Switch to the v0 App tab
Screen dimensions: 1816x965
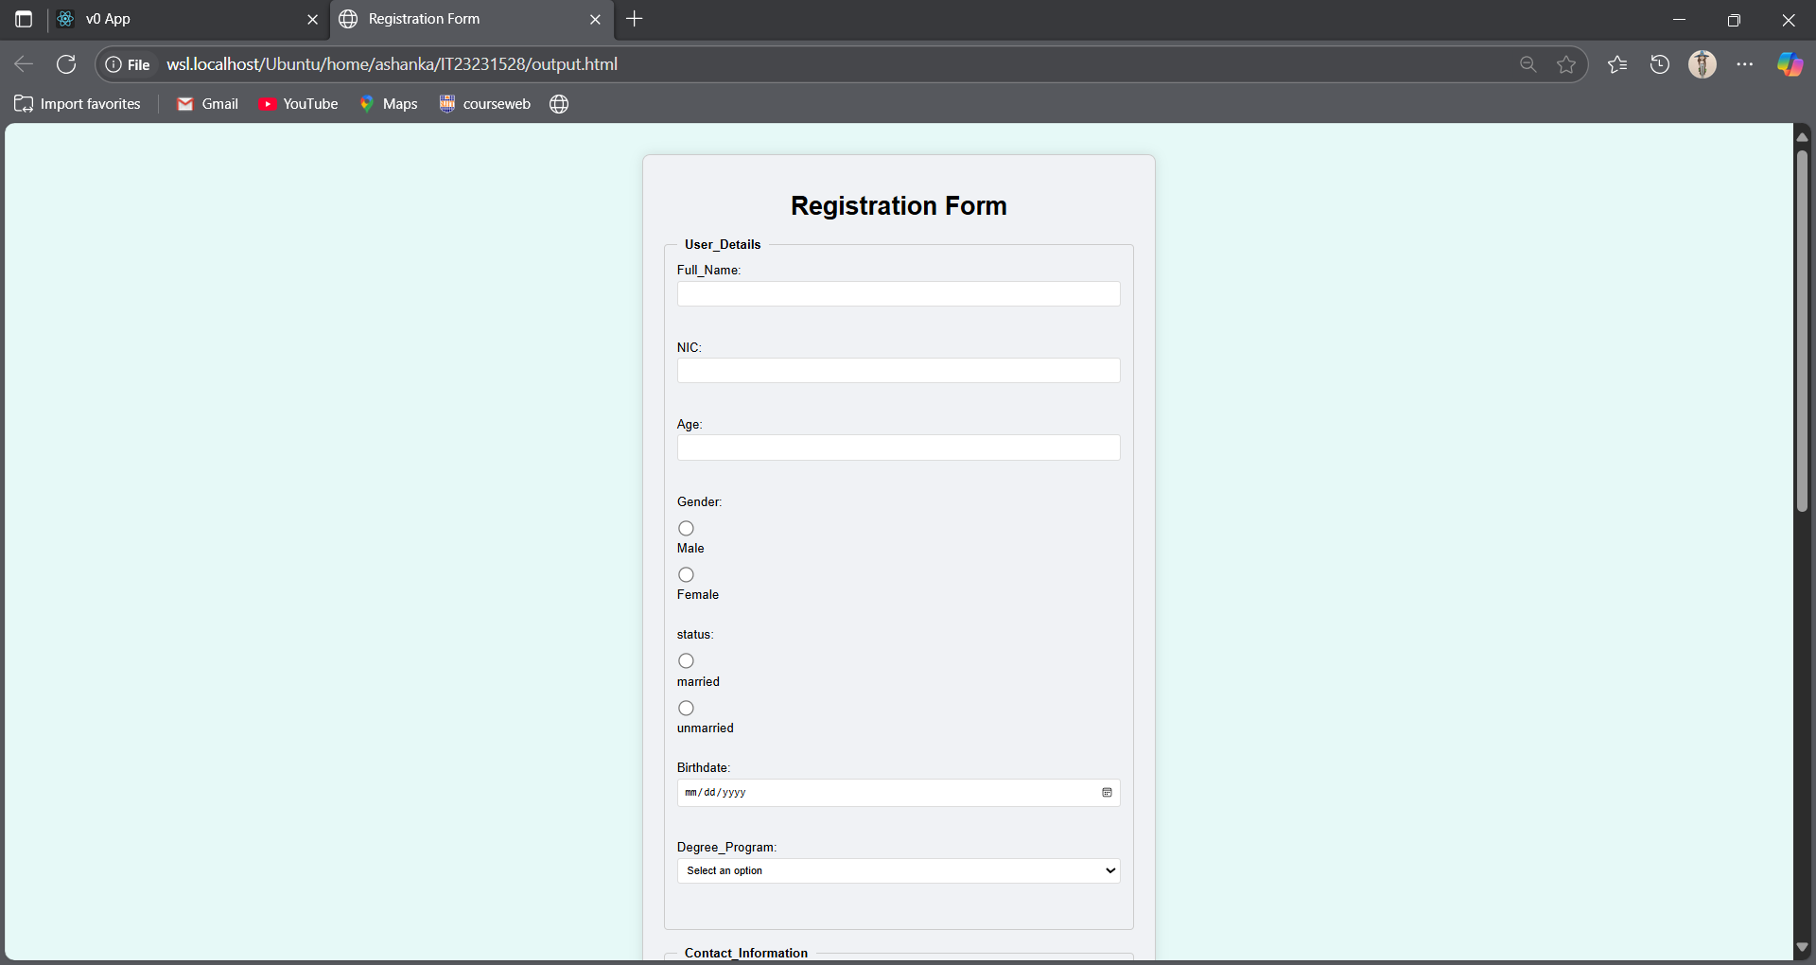(x=189, y=19)
